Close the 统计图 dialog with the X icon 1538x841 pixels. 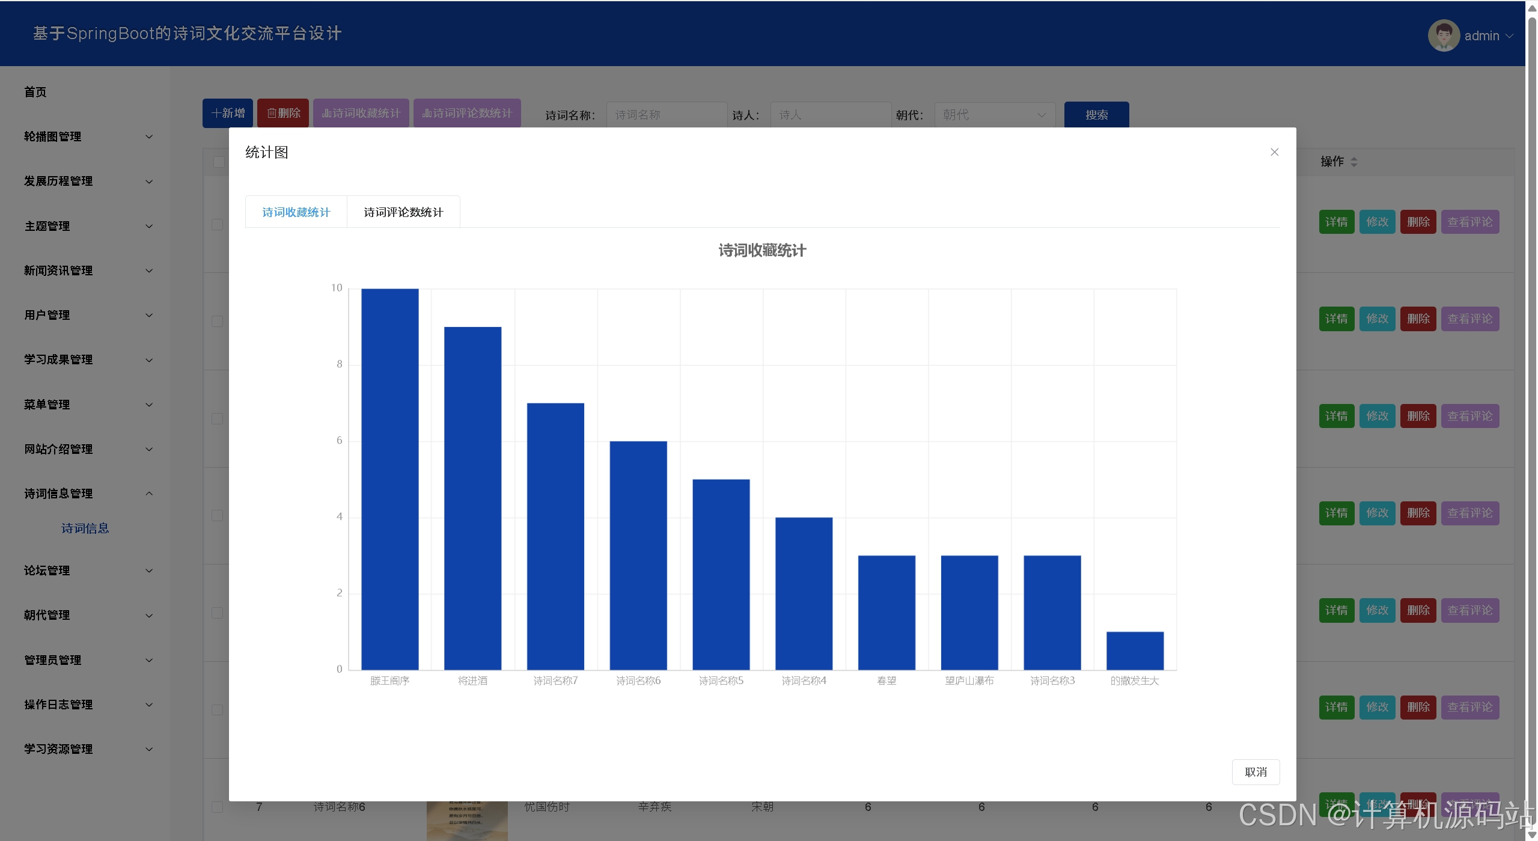(x=1274, y=152)
